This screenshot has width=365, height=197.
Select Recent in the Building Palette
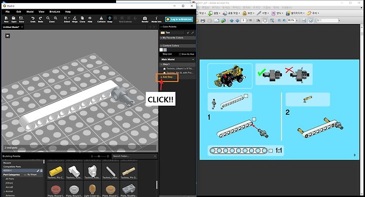click(7, 163)
